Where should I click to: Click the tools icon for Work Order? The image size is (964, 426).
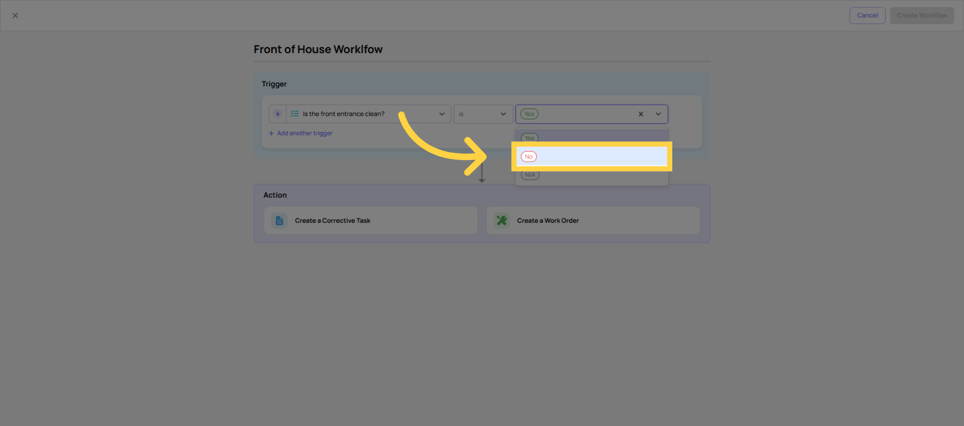pyautogui.click(x=502, y=220)
